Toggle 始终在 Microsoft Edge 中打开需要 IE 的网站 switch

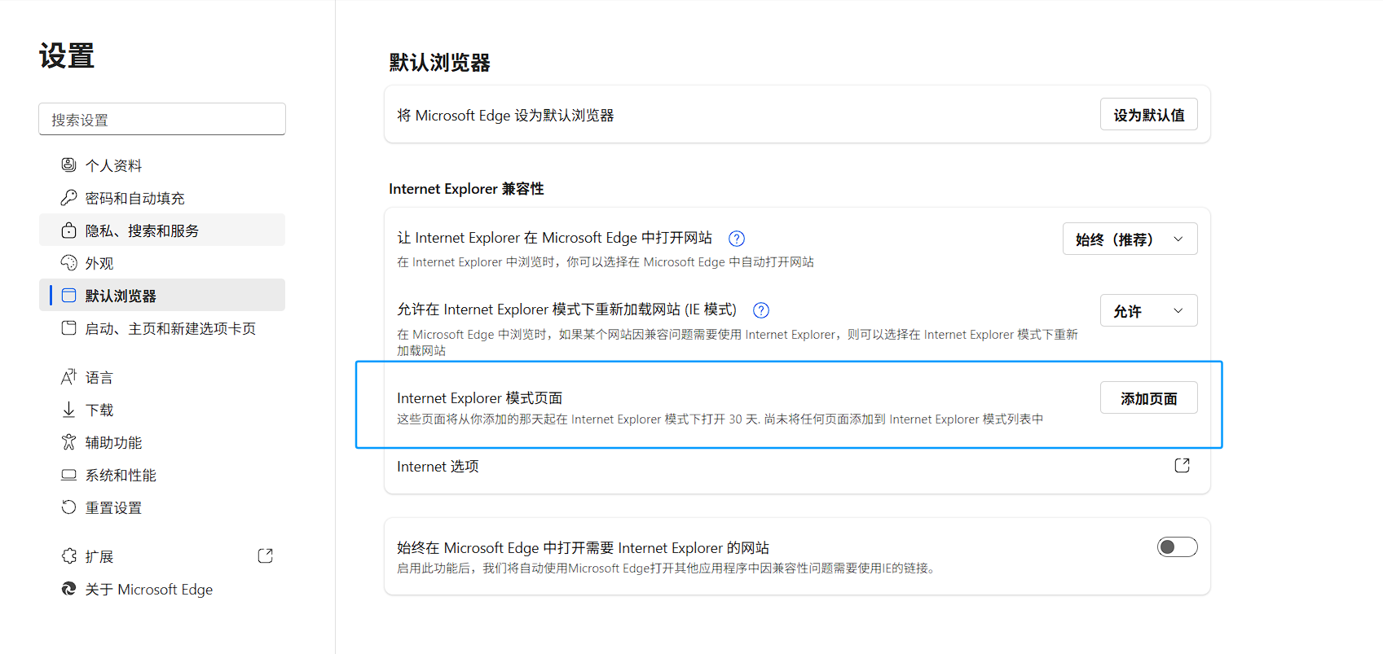[x=1178, y=547]
